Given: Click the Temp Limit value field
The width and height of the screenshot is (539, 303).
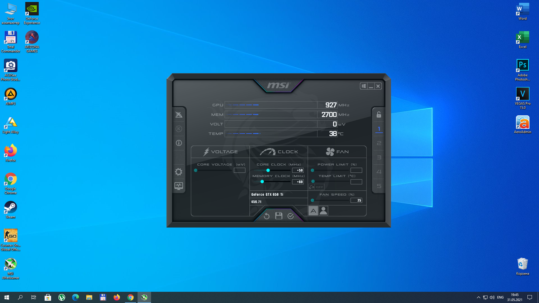Looking at the screenshot, I should pyautogui.click(x=356, y=182).
